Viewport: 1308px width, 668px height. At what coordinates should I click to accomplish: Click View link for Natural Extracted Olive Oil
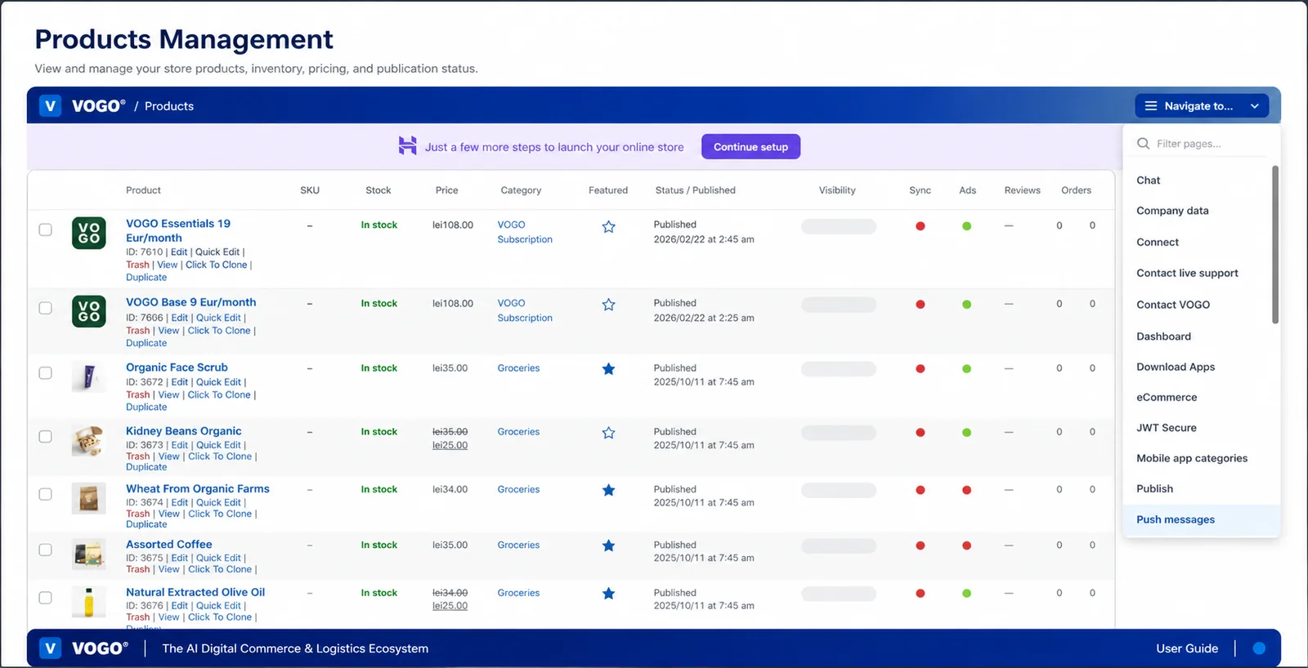click(x=168, y=617)
